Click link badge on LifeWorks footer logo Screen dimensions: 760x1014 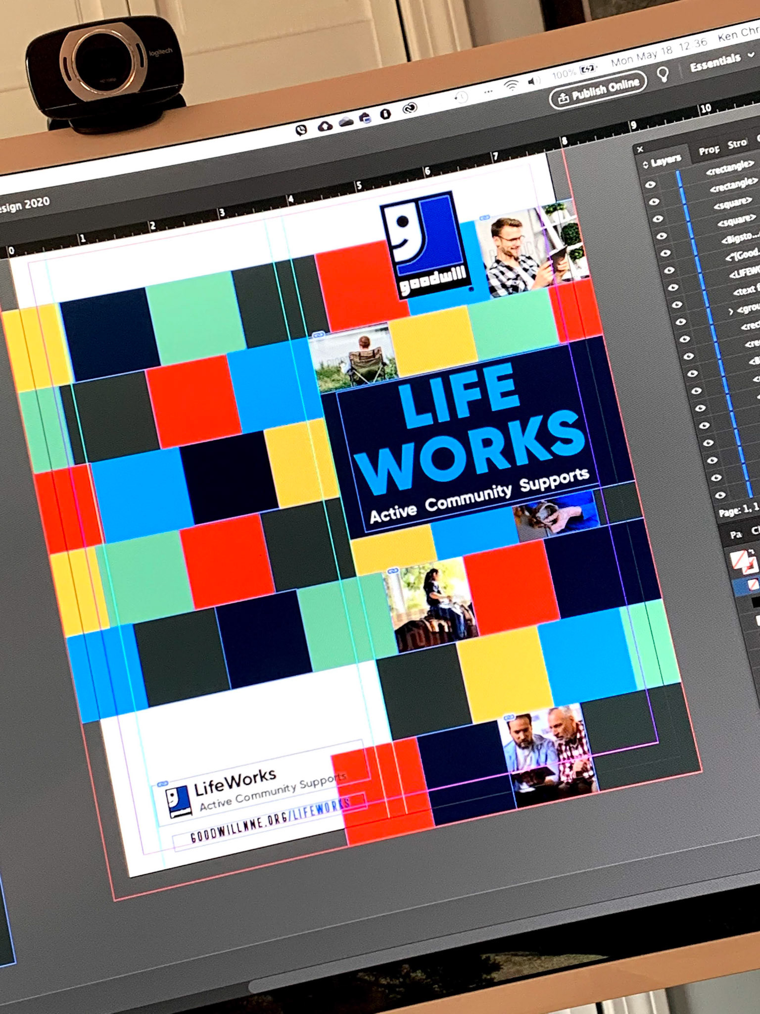(162, 784)
